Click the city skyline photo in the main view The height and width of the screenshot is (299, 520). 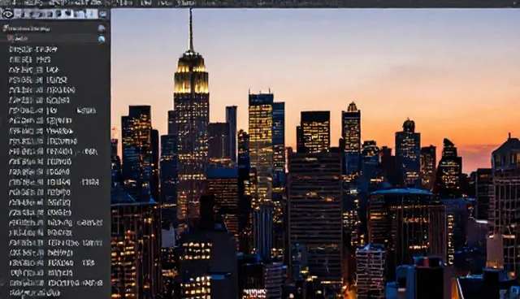(x=315, y=154)
